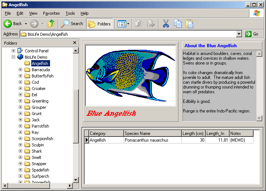Image resolution: width=266 pixels, height=191 pixels.
Task: Open the Views dropdown arrow
Action: 128,24
